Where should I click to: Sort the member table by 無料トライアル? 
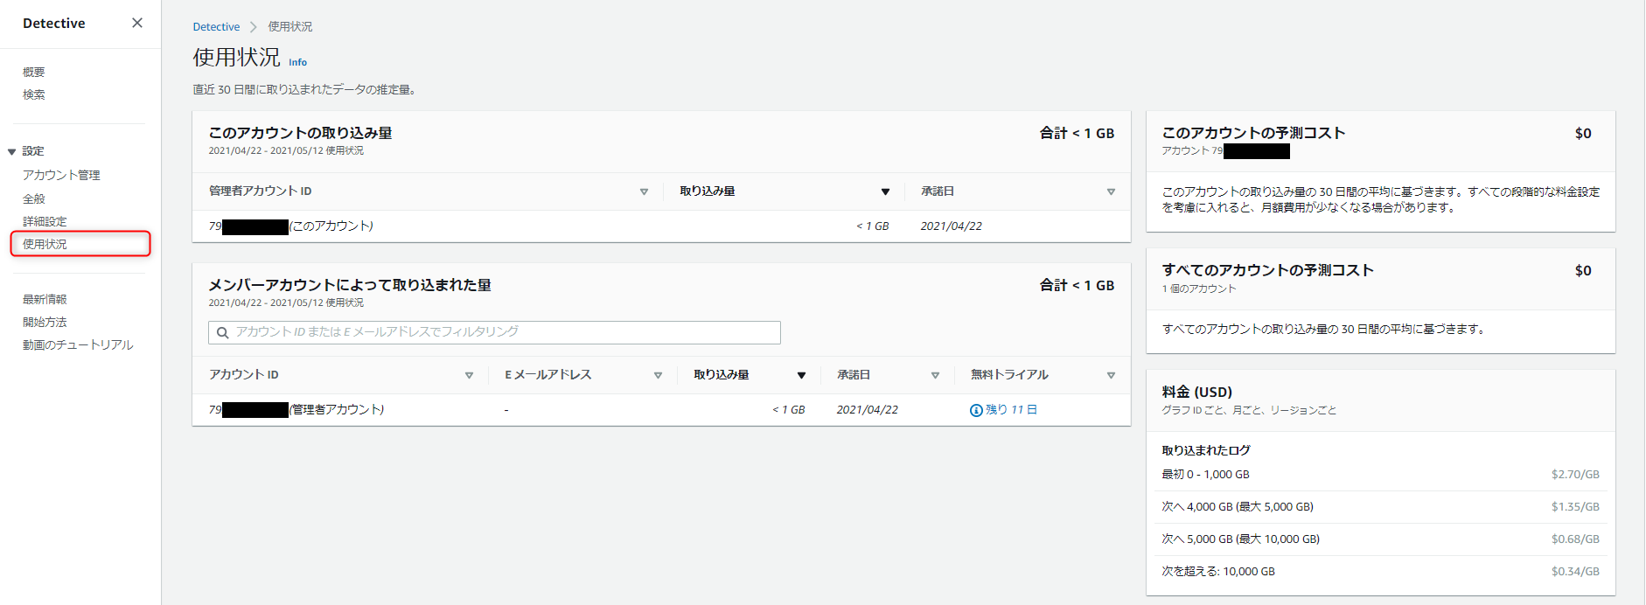tap(1111, 375)
